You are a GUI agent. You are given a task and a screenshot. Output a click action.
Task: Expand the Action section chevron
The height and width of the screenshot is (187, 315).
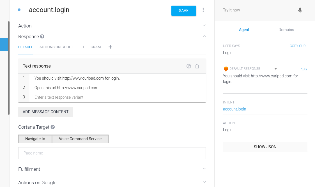(204, 26)
